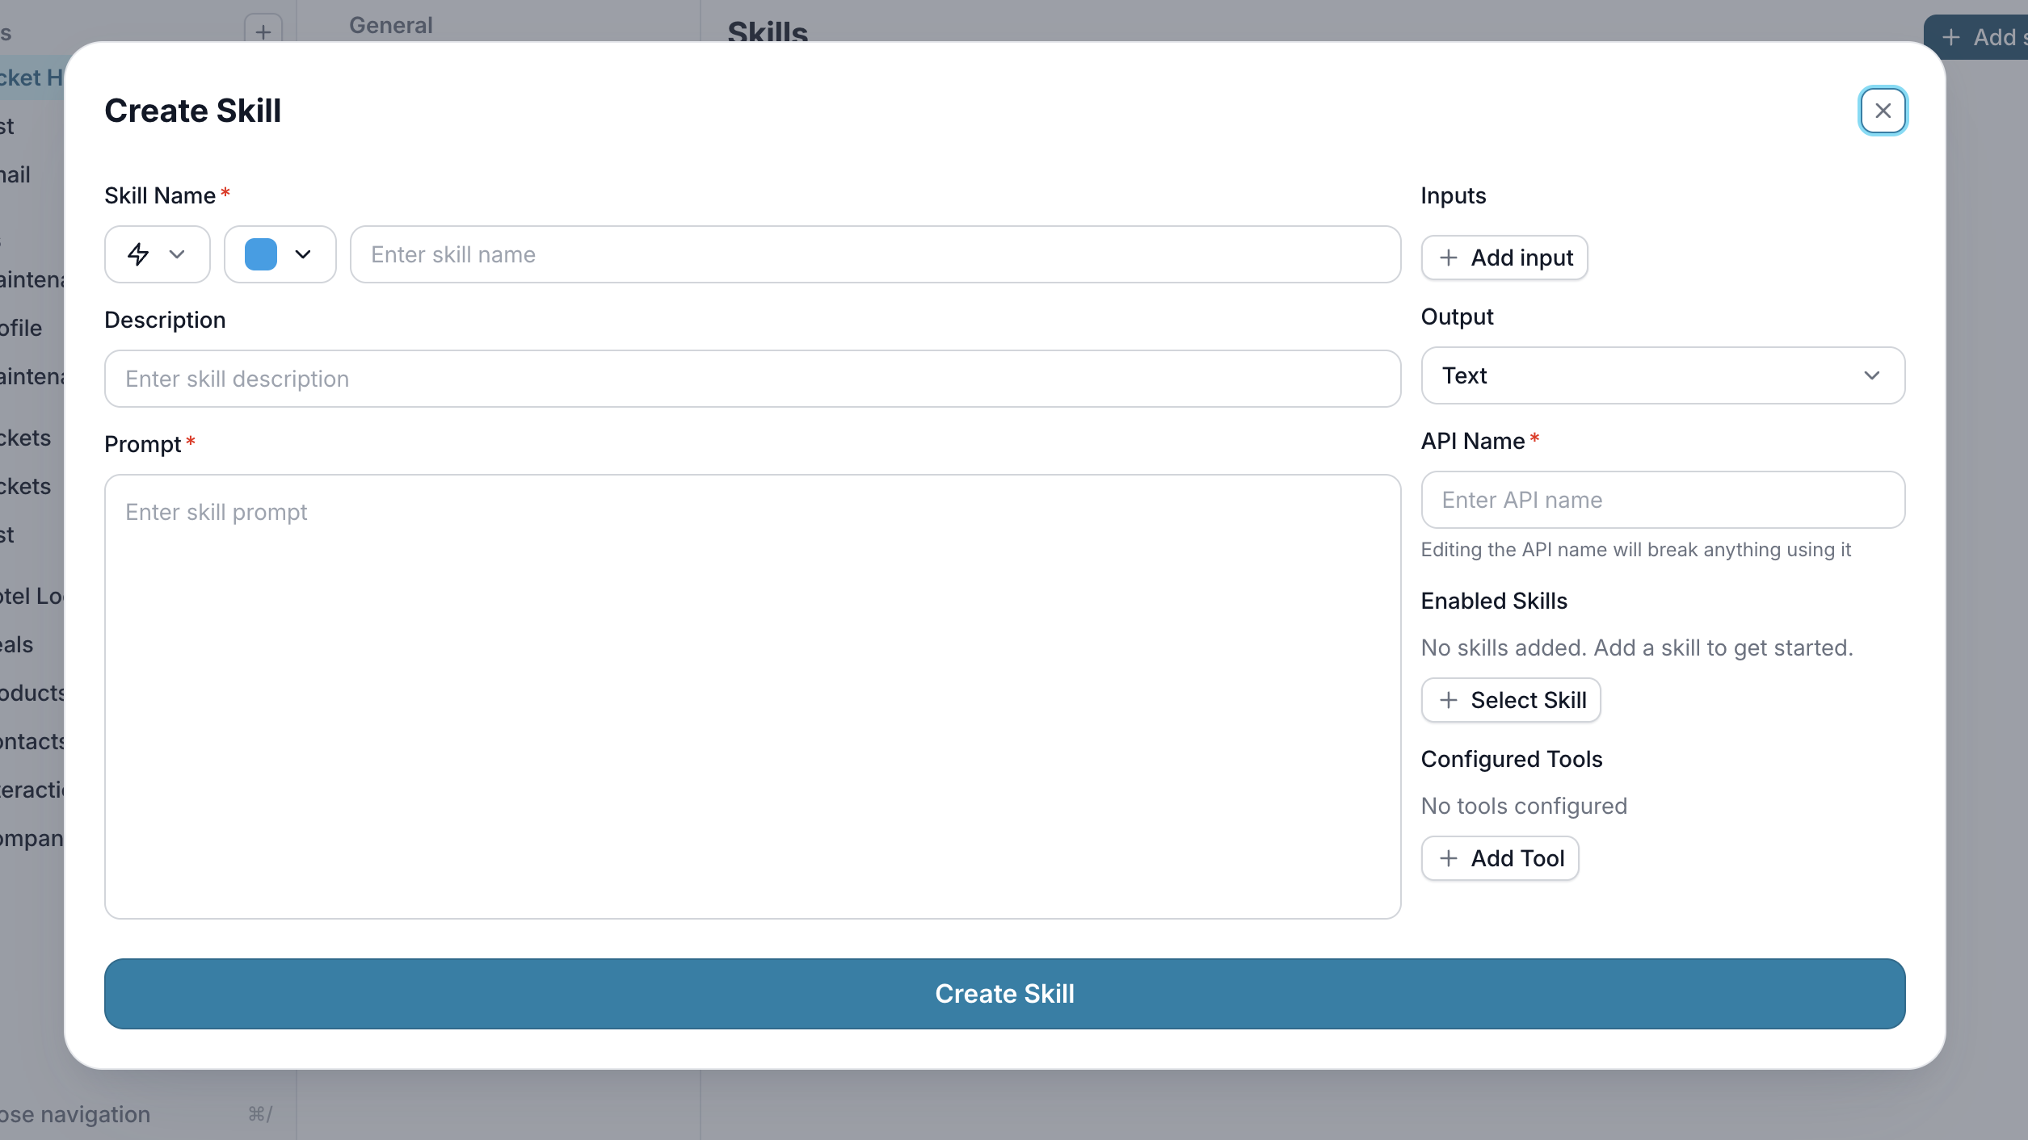Viewport: 2028px width, 1140px height.
Task: Expand the Output type Text dropdown
Action: tap(1663, 375)
